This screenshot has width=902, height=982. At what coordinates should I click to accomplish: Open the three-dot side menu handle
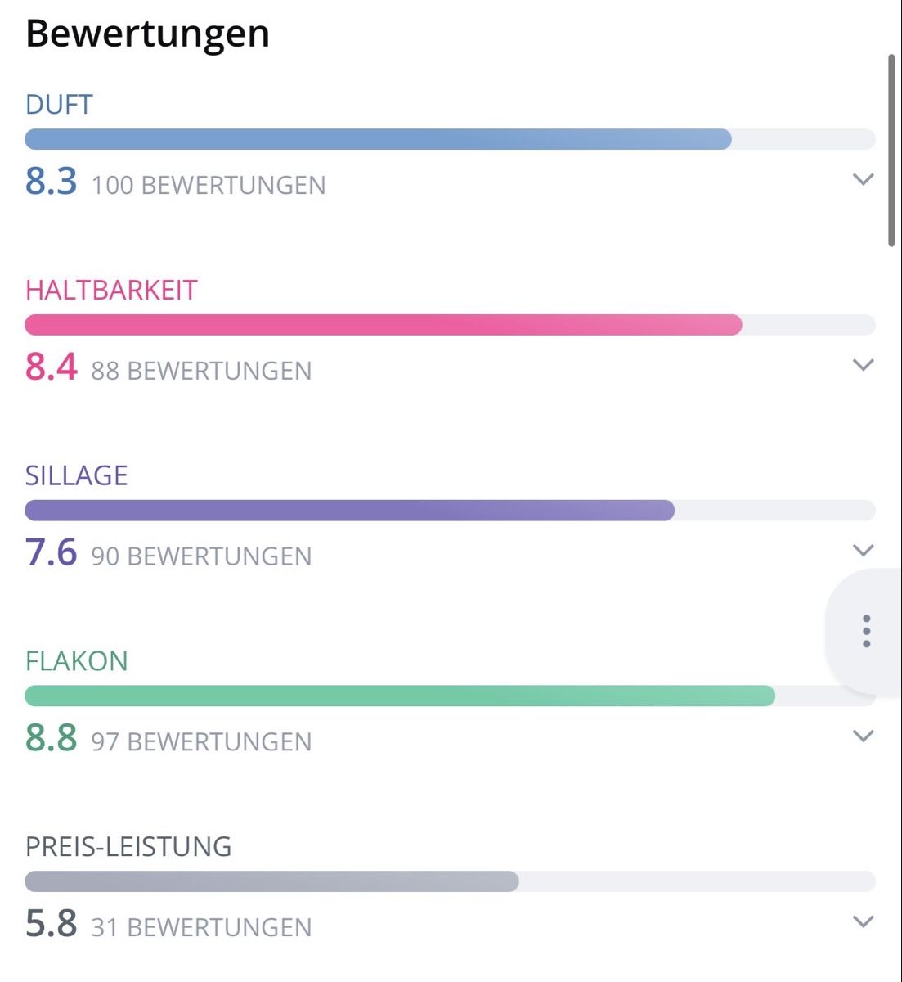[866, 631]
